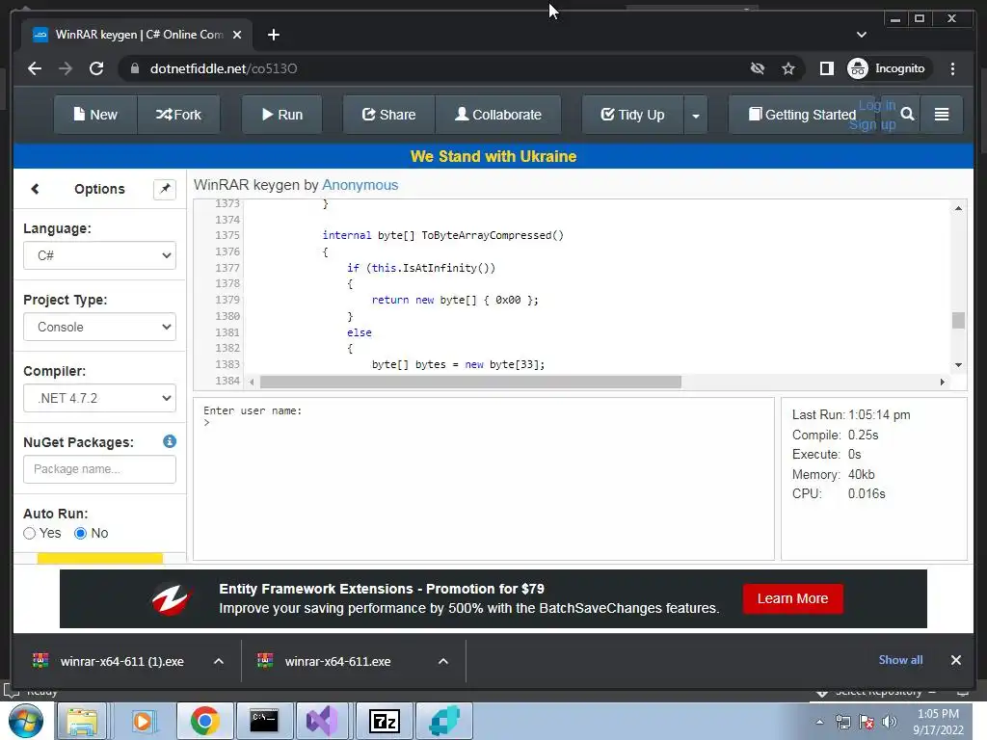Run the code

(282, 115)
